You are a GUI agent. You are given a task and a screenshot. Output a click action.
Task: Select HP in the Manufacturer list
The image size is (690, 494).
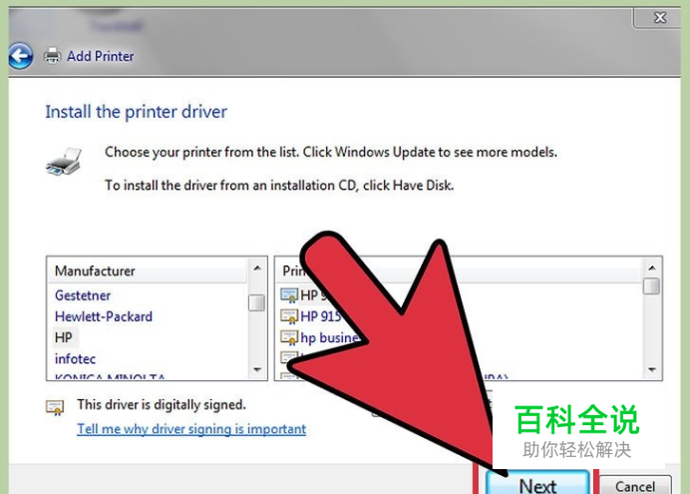click(x=64, y=337)
